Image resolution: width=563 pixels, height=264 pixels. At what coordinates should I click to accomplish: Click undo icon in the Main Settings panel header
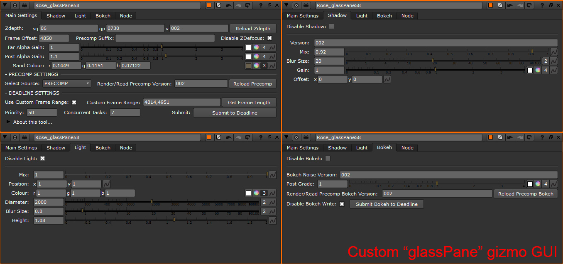228,5
